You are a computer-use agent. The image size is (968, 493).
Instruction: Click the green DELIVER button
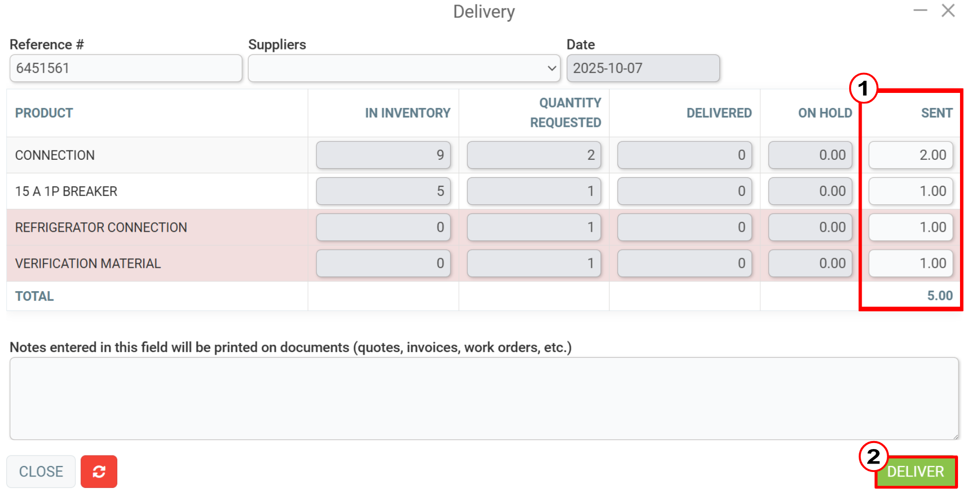coord(916,472)
